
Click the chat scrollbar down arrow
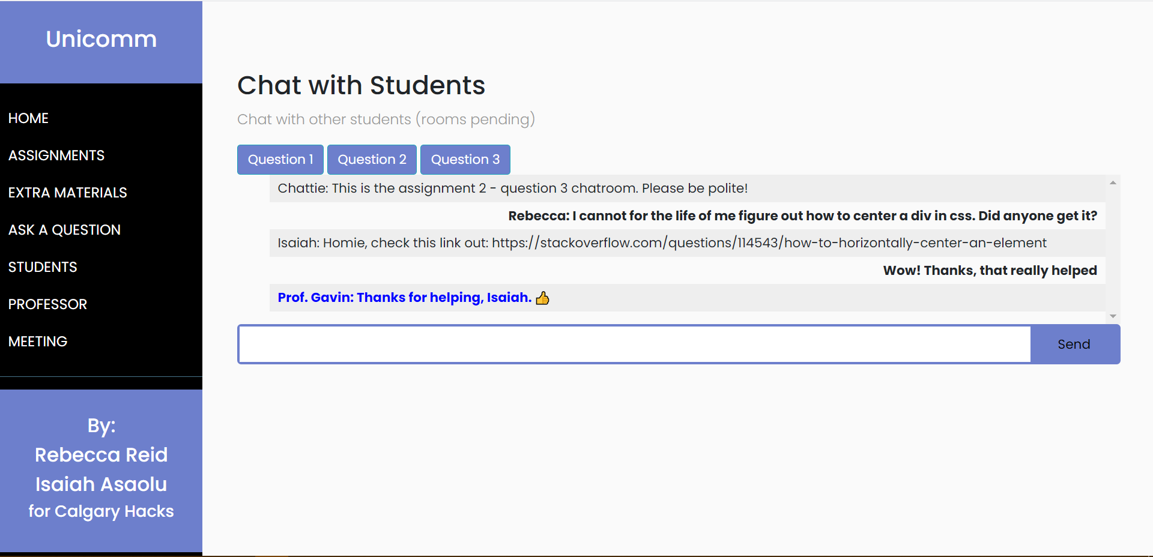pyautogui.click(x=1113, y=316)
